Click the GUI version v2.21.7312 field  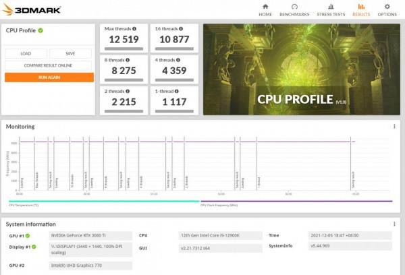pyautogui.click(x=220, y=248)
